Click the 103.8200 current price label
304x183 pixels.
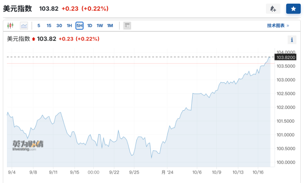[286, 57]
